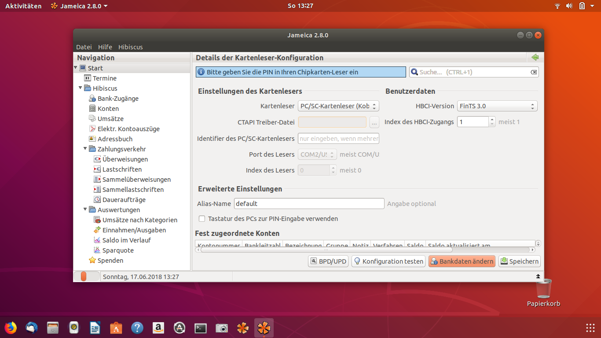Show applications grid in the dock

[x=590, y=328]
